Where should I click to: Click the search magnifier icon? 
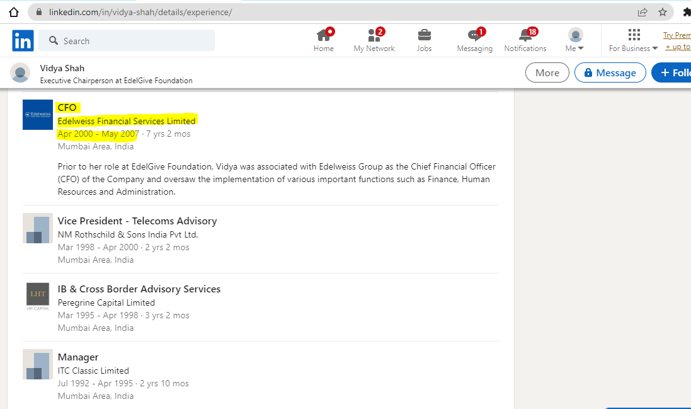click(x=54, y=40)
